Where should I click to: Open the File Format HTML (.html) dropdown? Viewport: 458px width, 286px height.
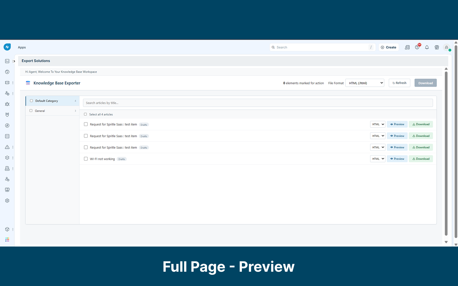click(x=365, y=83)
